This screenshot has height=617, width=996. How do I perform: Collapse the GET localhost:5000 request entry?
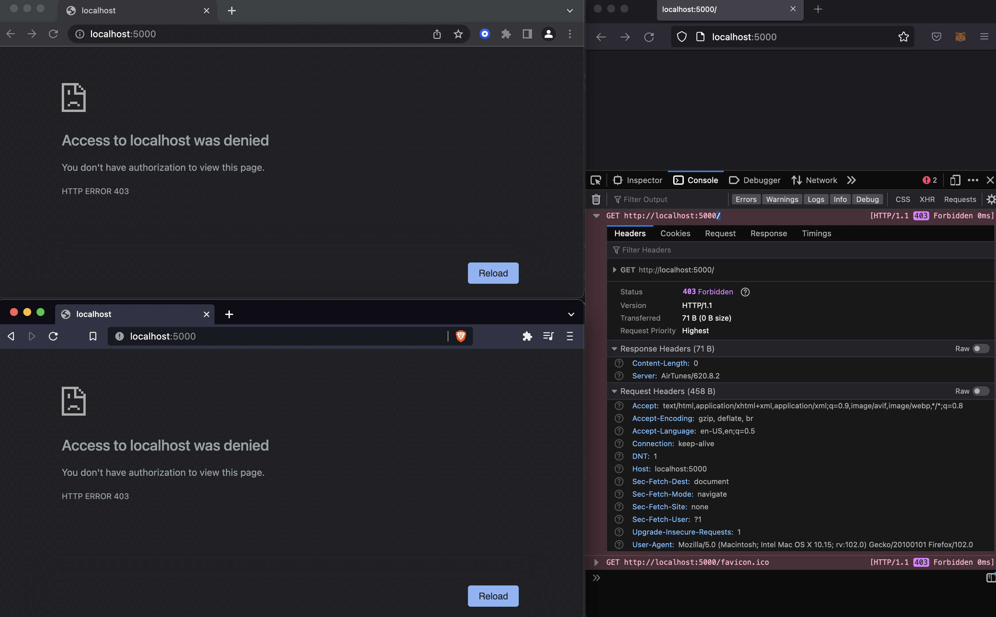pos(596,215)
